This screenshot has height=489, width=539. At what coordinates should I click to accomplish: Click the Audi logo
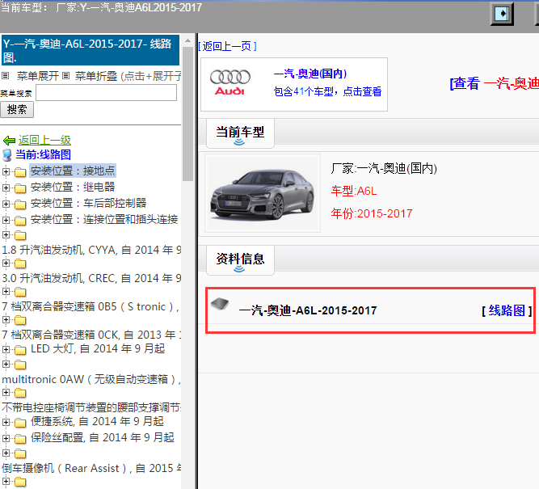230,82
